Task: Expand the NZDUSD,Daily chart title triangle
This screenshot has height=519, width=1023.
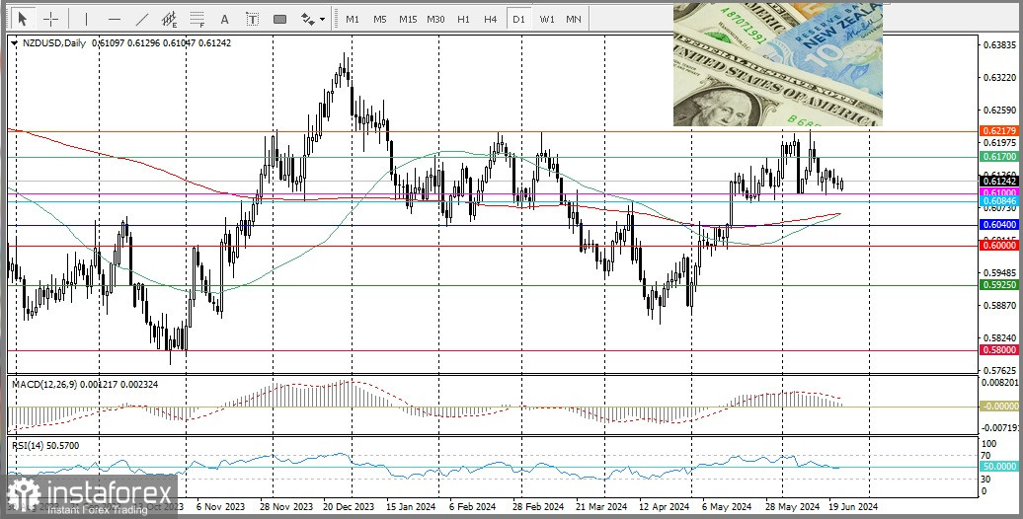Action: (13, 43)
